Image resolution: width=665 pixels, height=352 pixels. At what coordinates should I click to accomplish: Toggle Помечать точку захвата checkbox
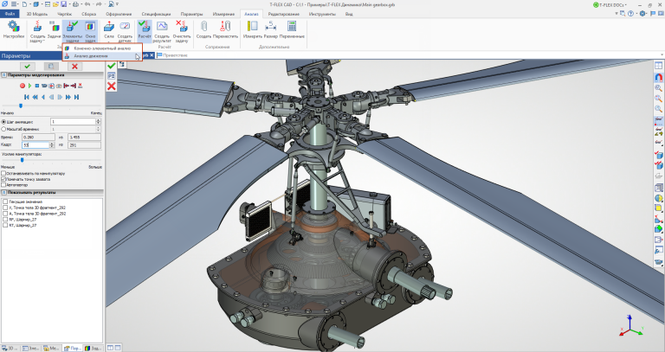[x=4, y=179]
